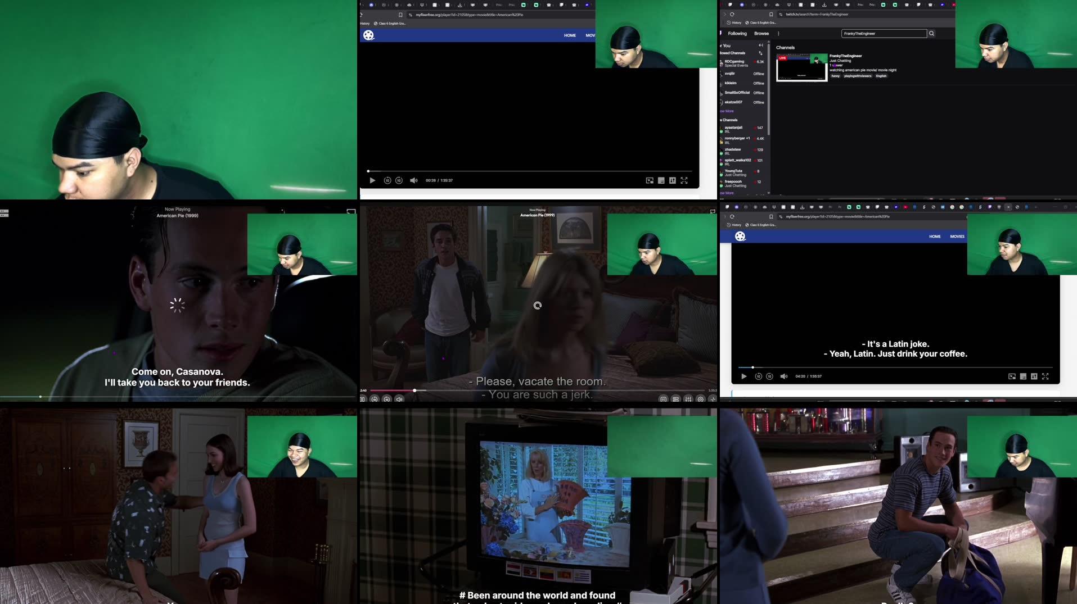1077x604 pixels.
Task: Open the splatt_walka102 channel
Action: pos(743,162)
